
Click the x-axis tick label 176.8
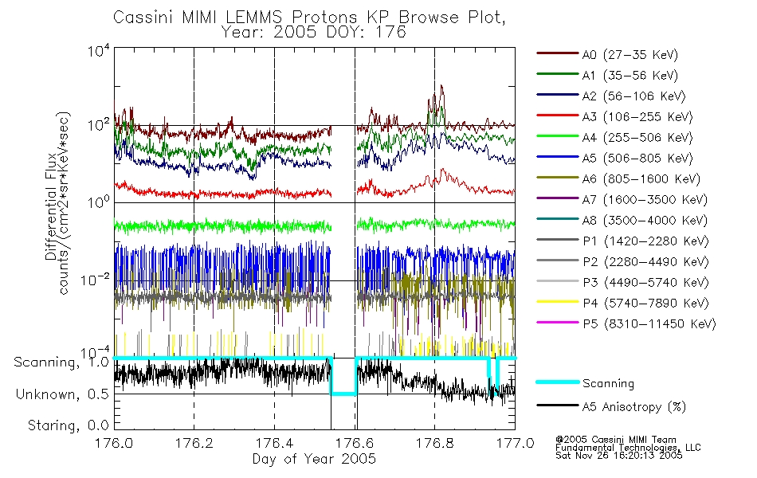pyautogui.click(x=435, y=443)
